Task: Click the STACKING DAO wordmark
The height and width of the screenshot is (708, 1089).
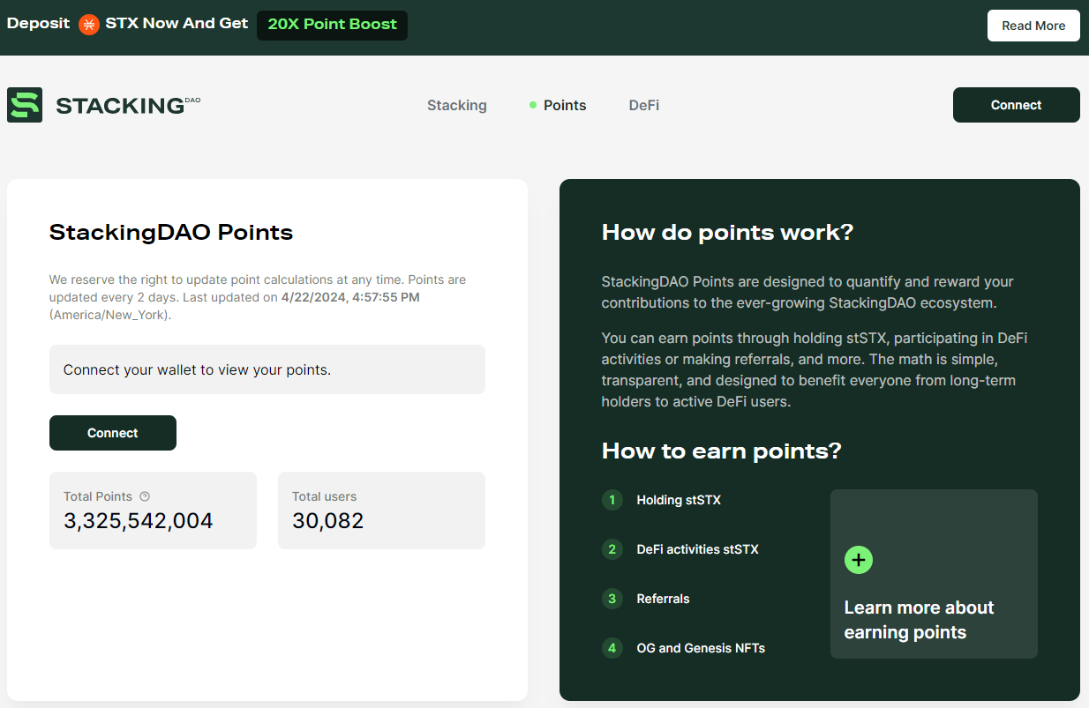Action: coord(128,106)
